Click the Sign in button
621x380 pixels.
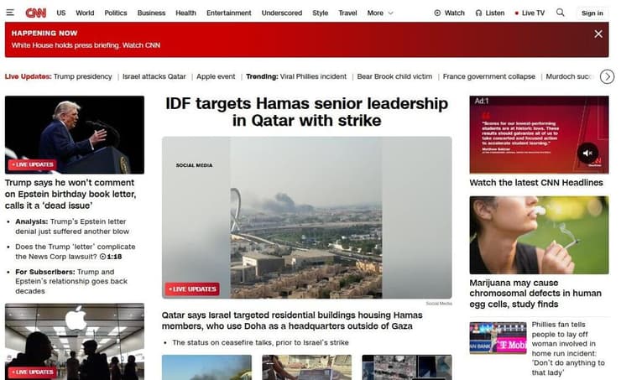(x=592, y=13)
